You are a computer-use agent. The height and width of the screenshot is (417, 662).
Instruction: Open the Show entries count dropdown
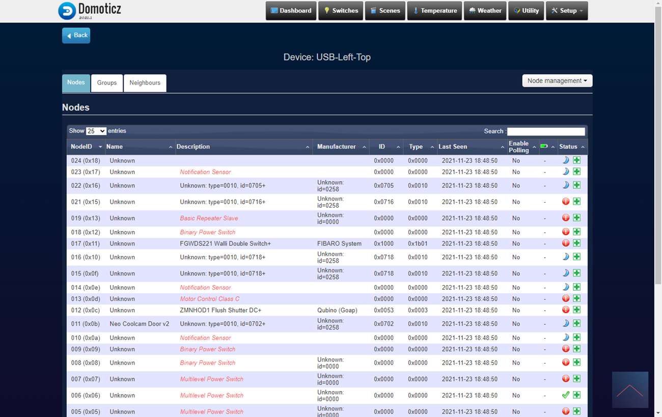point(96,131)
